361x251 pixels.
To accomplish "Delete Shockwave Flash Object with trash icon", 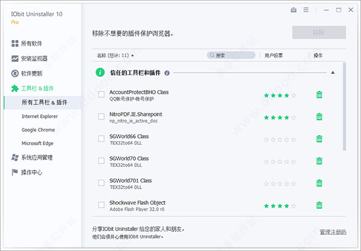I will point(319,205).
